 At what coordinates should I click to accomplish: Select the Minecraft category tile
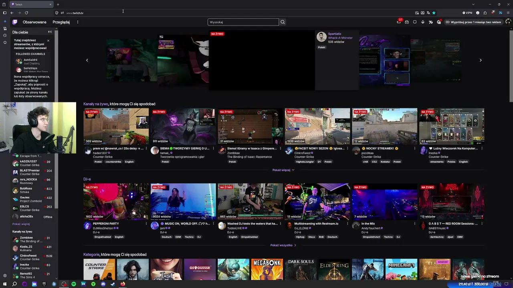click(x=401, y=270)
